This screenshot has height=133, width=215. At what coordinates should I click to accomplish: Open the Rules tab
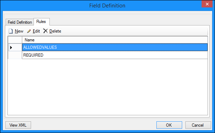41,22
